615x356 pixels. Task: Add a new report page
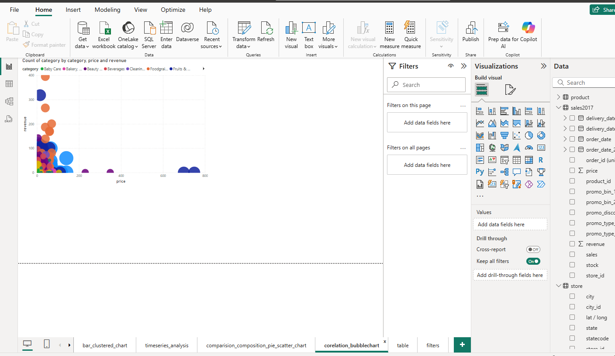[x=462, y=345]
